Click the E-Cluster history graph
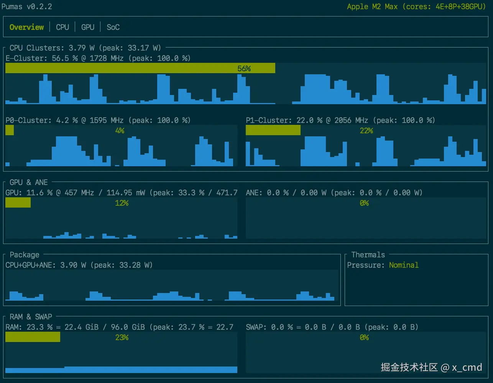The image size is (493, 383). pos(246,89)
